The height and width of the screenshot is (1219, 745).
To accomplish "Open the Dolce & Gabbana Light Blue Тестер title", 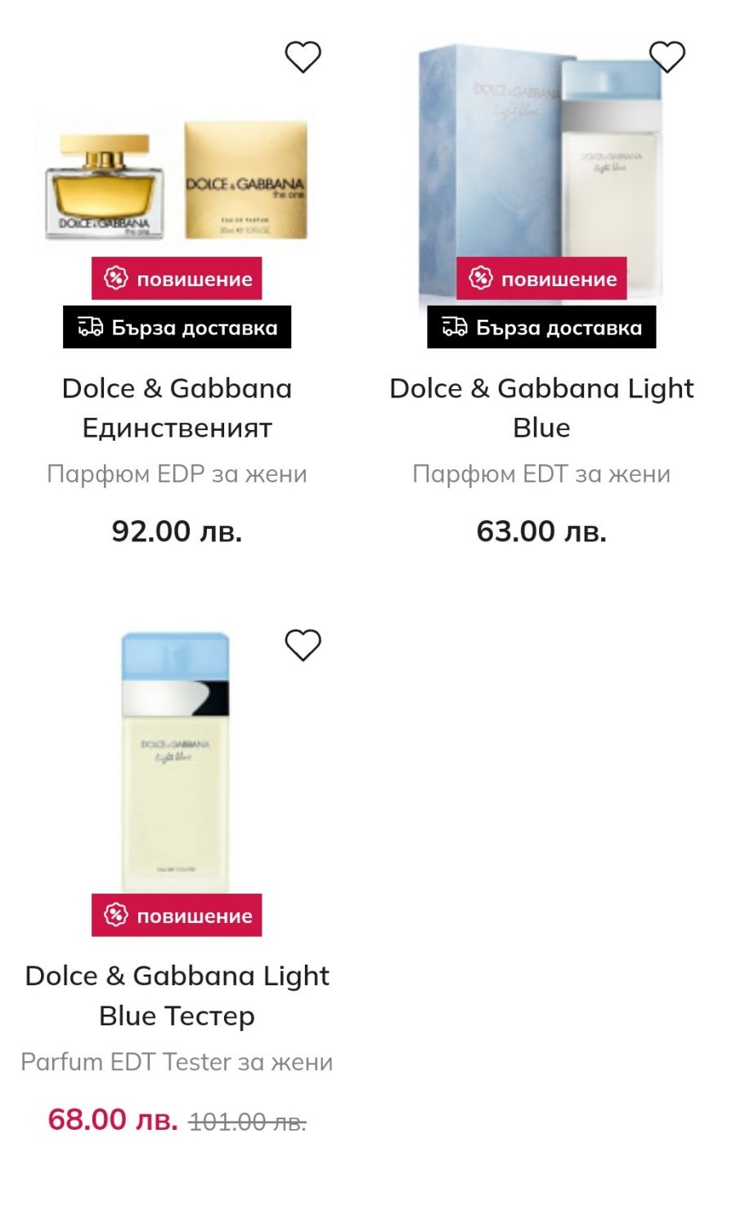I will click(177, 995).
